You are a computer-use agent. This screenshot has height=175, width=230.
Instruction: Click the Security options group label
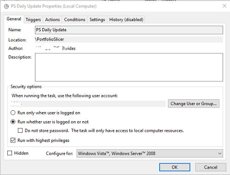26,87
